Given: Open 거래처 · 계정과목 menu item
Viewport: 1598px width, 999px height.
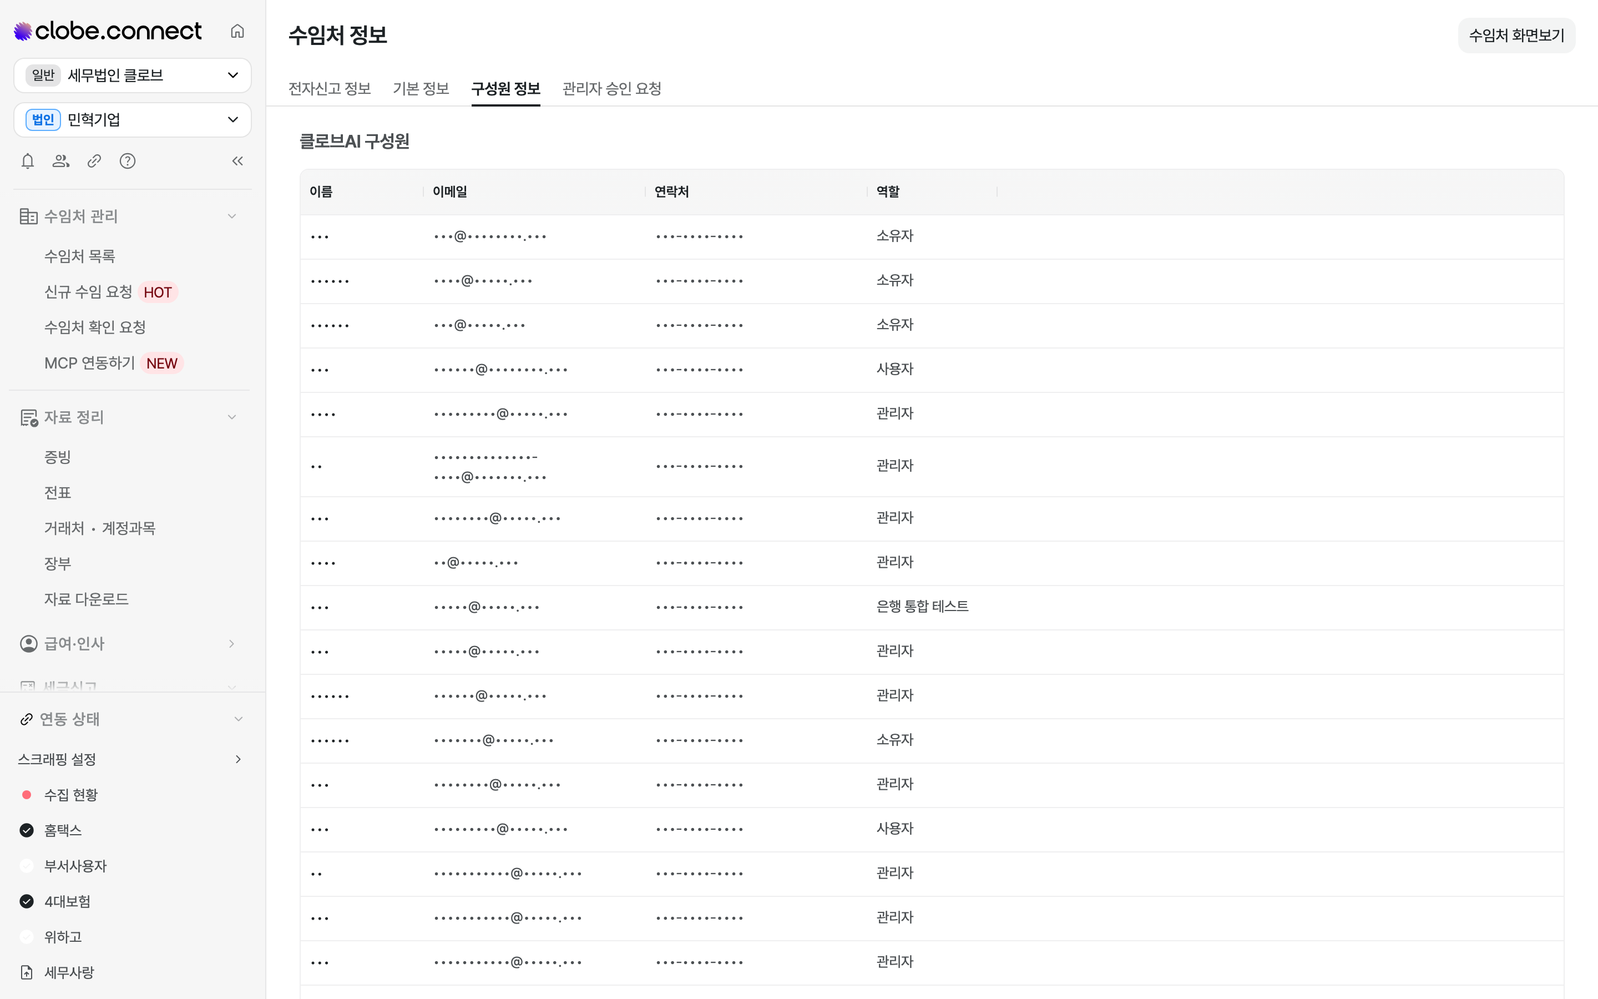Looking at the screenshot, I should (x=100, y=528).
